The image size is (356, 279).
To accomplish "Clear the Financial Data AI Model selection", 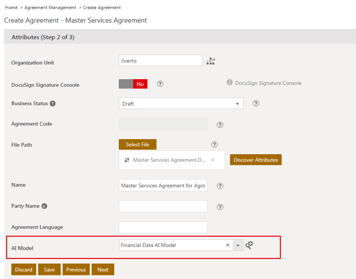I will (227, 245).
